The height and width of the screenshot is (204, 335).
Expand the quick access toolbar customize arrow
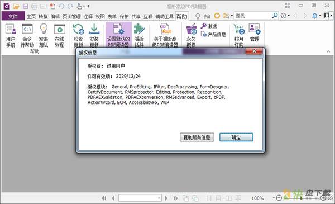(88, 6)
